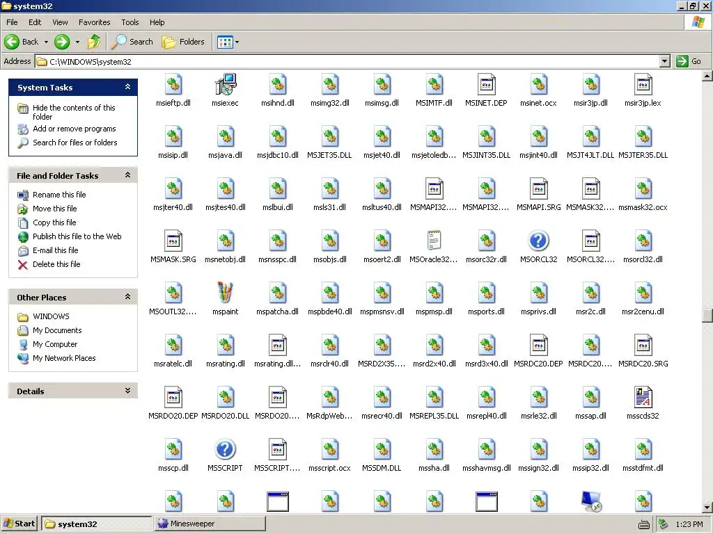
Task: Select the MSSCRIPT help file icon
Action: [225, 449]
